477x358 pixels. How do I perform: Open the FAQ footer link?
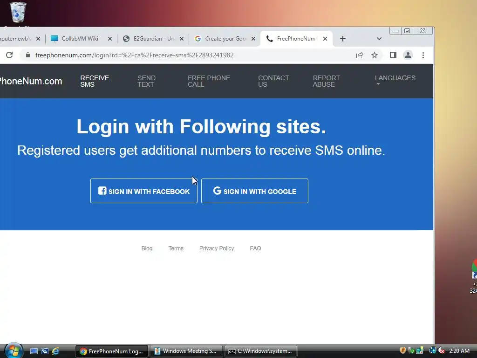(x=256, y=248)
